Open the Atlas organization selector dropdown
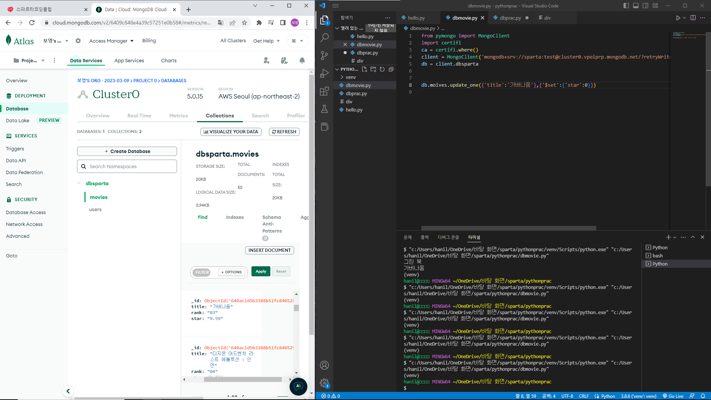This screenshot has height=400, width=711. [x=56, y=41]
